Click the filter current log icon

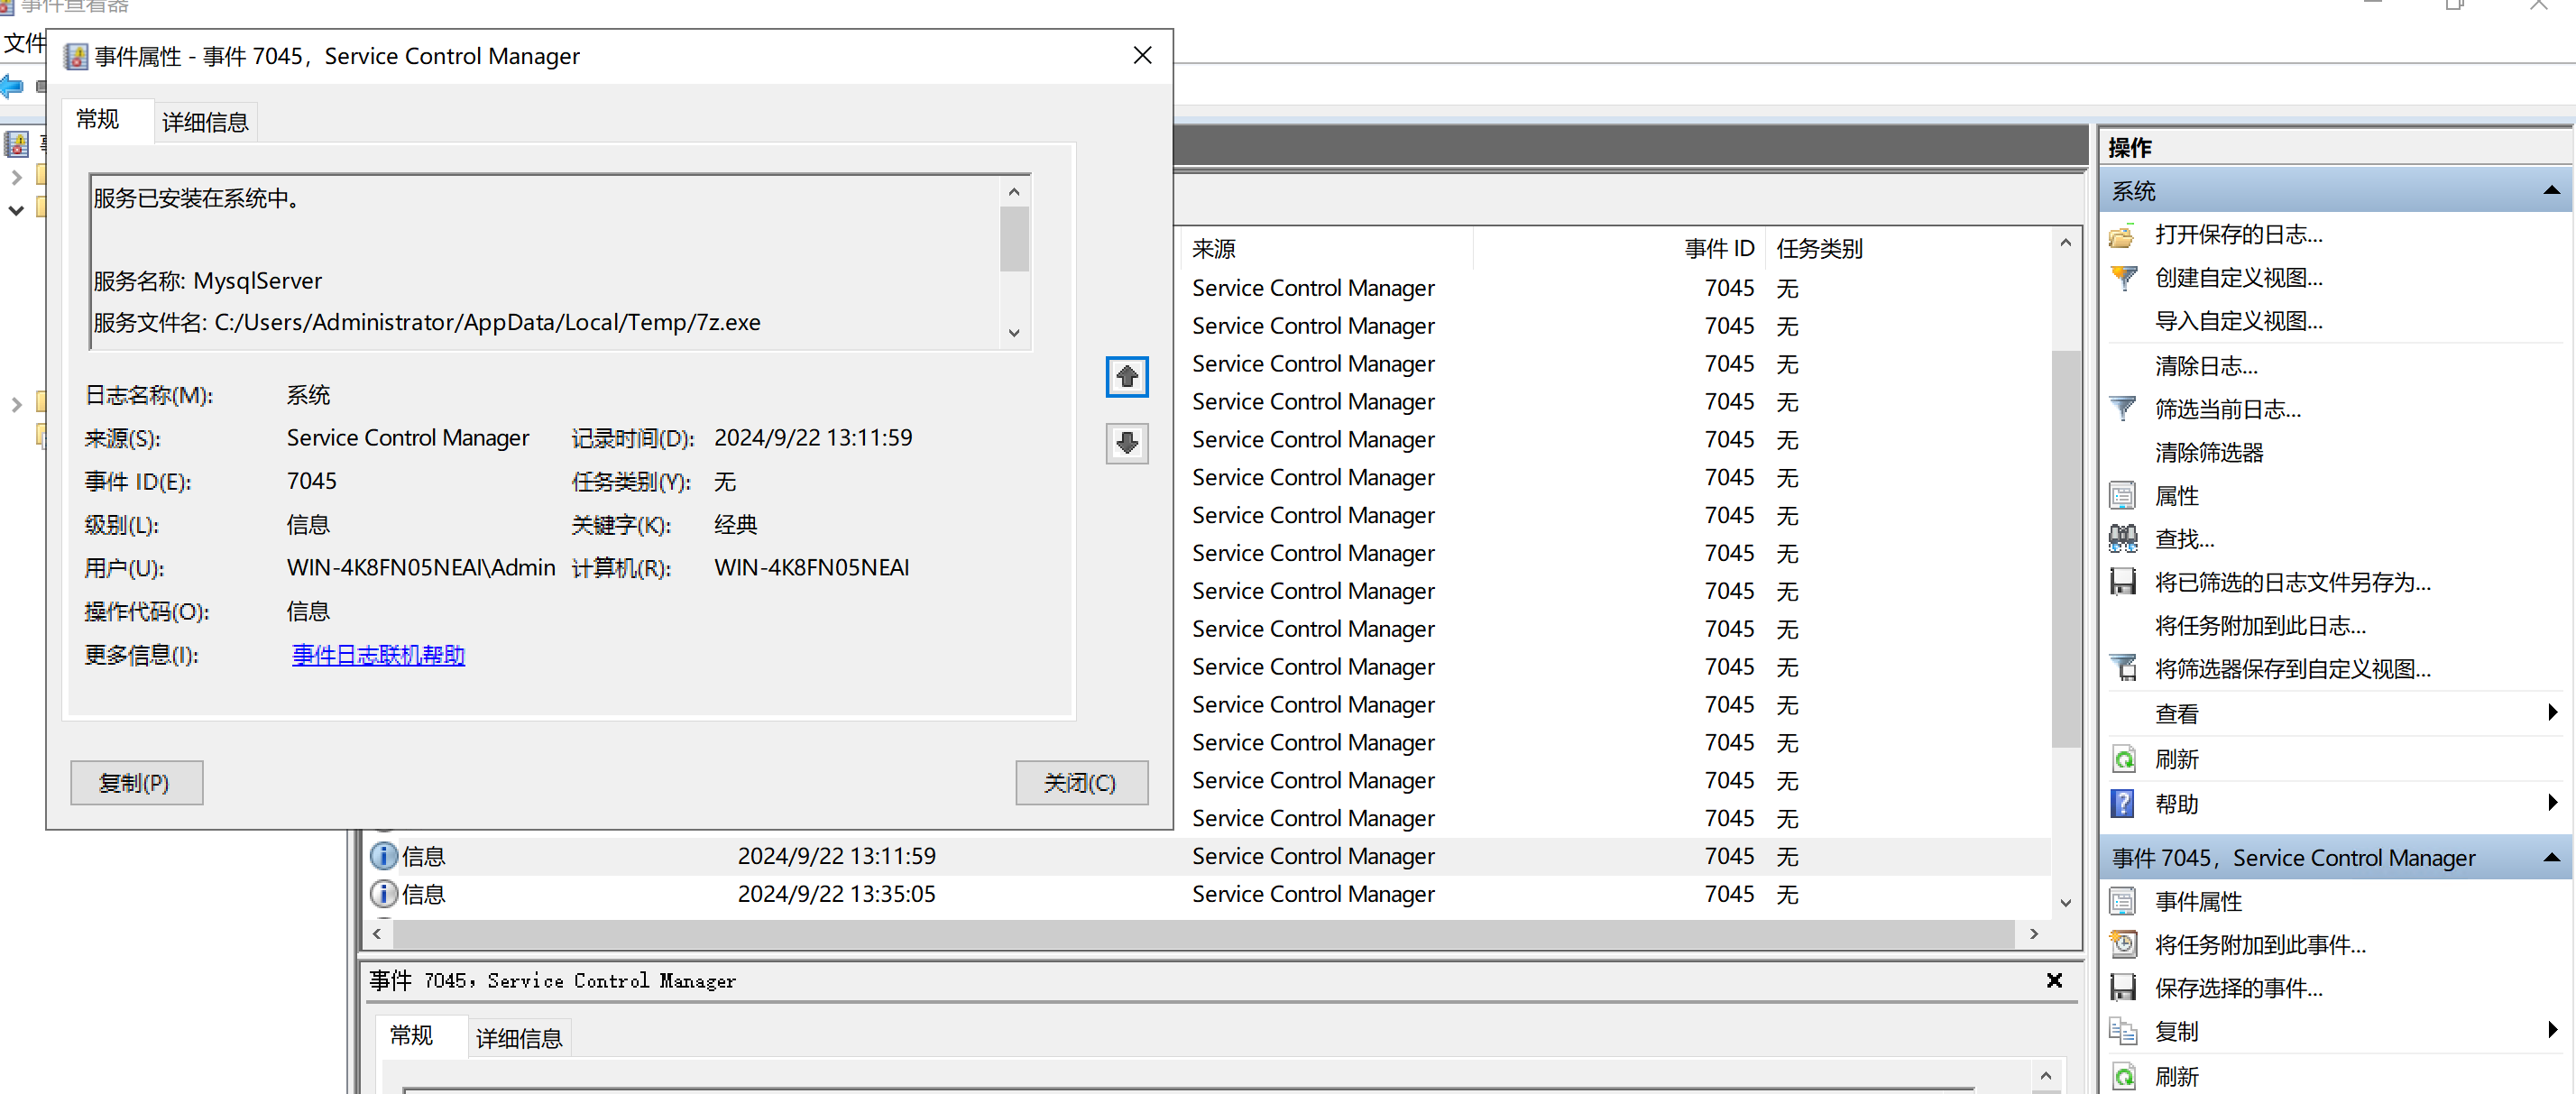coord(2122,409)
